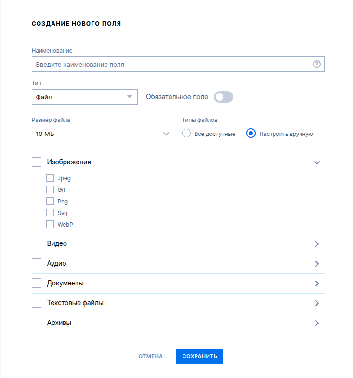Enable the WebP checkbox

point(50,225)
